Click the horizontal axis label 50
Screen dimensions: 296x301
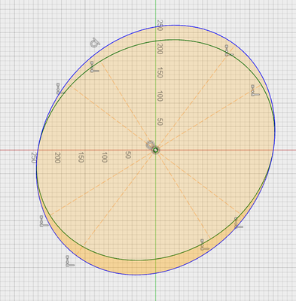click(x=128, y=155)
